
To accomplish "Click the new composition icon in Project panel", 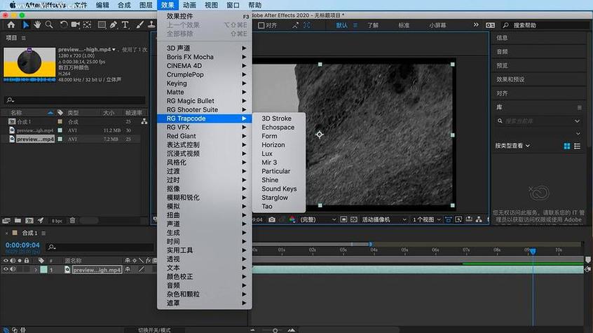I will pos(29,220).
